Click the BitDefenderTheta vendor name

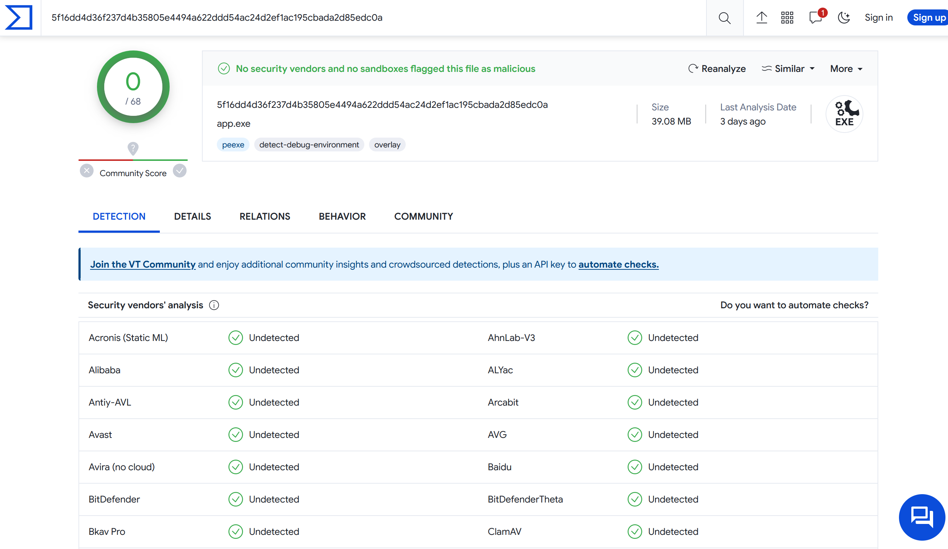tap(525, 499)
